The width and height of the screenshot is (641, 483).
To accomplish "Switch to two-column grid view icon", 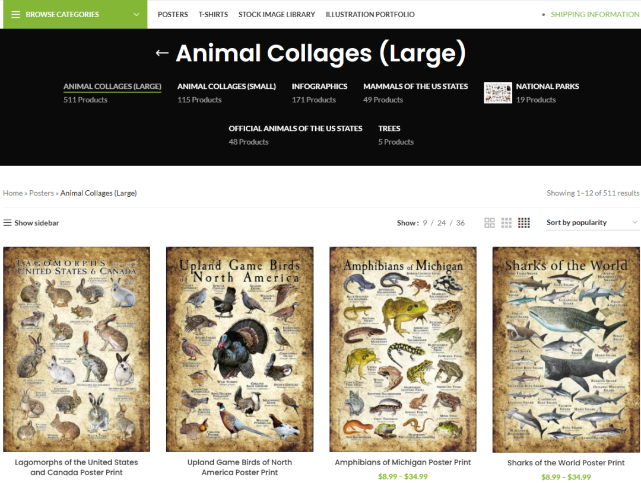I will point(489,222).
